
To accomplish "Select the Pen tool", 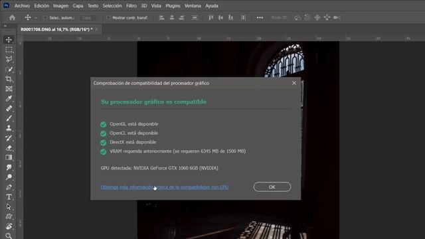I will pyautogui.click(x=9, y=187).
